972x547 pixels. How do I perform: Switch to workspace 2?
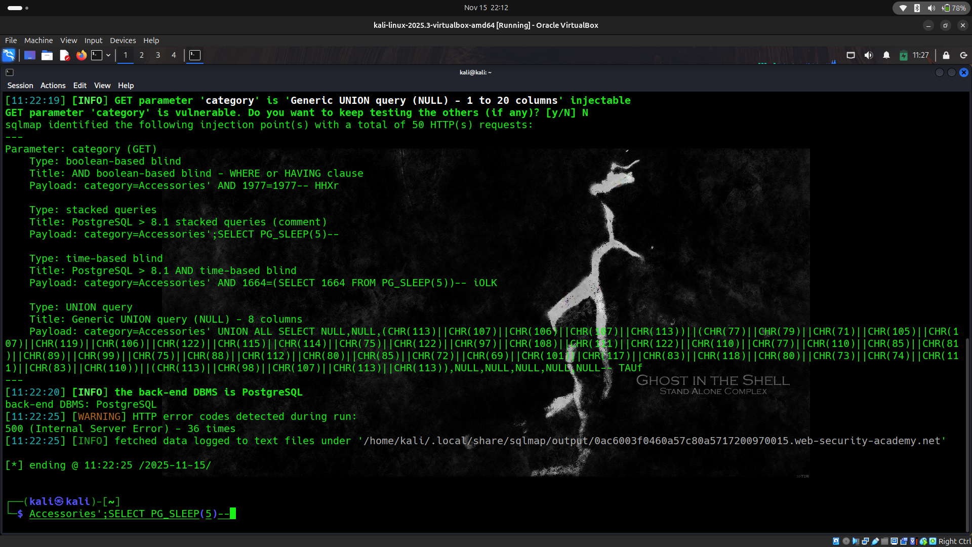tap(142, 55)
